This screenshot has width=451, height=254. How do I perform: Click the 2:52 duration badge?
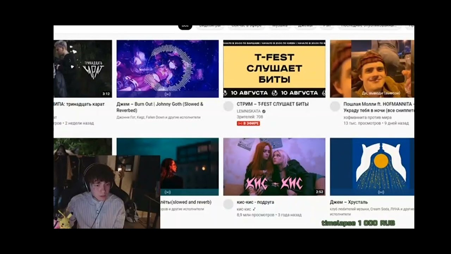point(319,192)
